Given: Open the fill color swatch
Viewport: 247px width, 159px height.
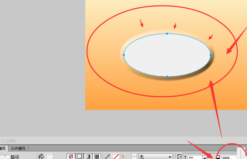Looking at the screenshot, I should pyautogui.click(x=50, y=156).
